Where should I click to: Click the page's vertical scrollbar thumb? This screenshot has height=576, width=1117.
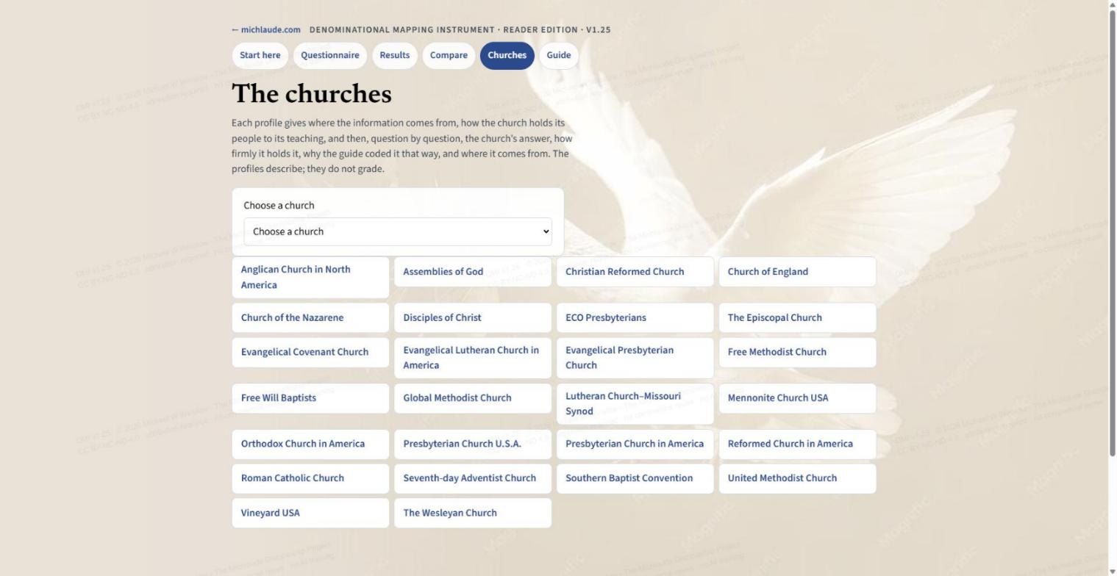click(x=1113, y=235)
